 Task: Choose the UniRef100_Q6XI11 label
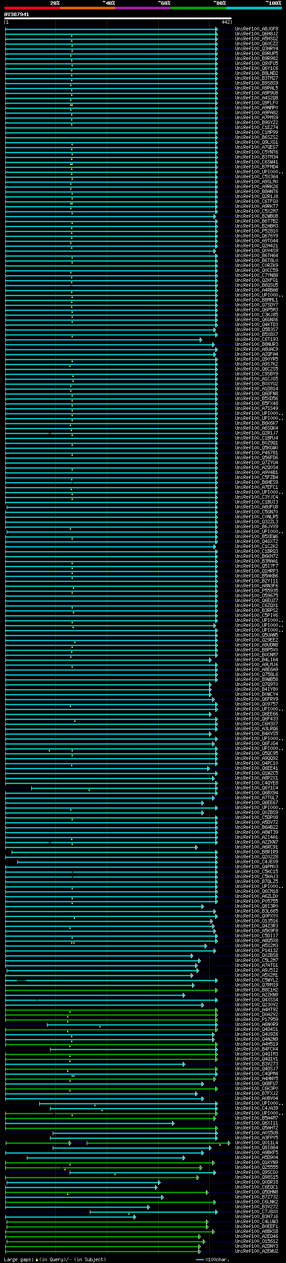coord(257,1123)
